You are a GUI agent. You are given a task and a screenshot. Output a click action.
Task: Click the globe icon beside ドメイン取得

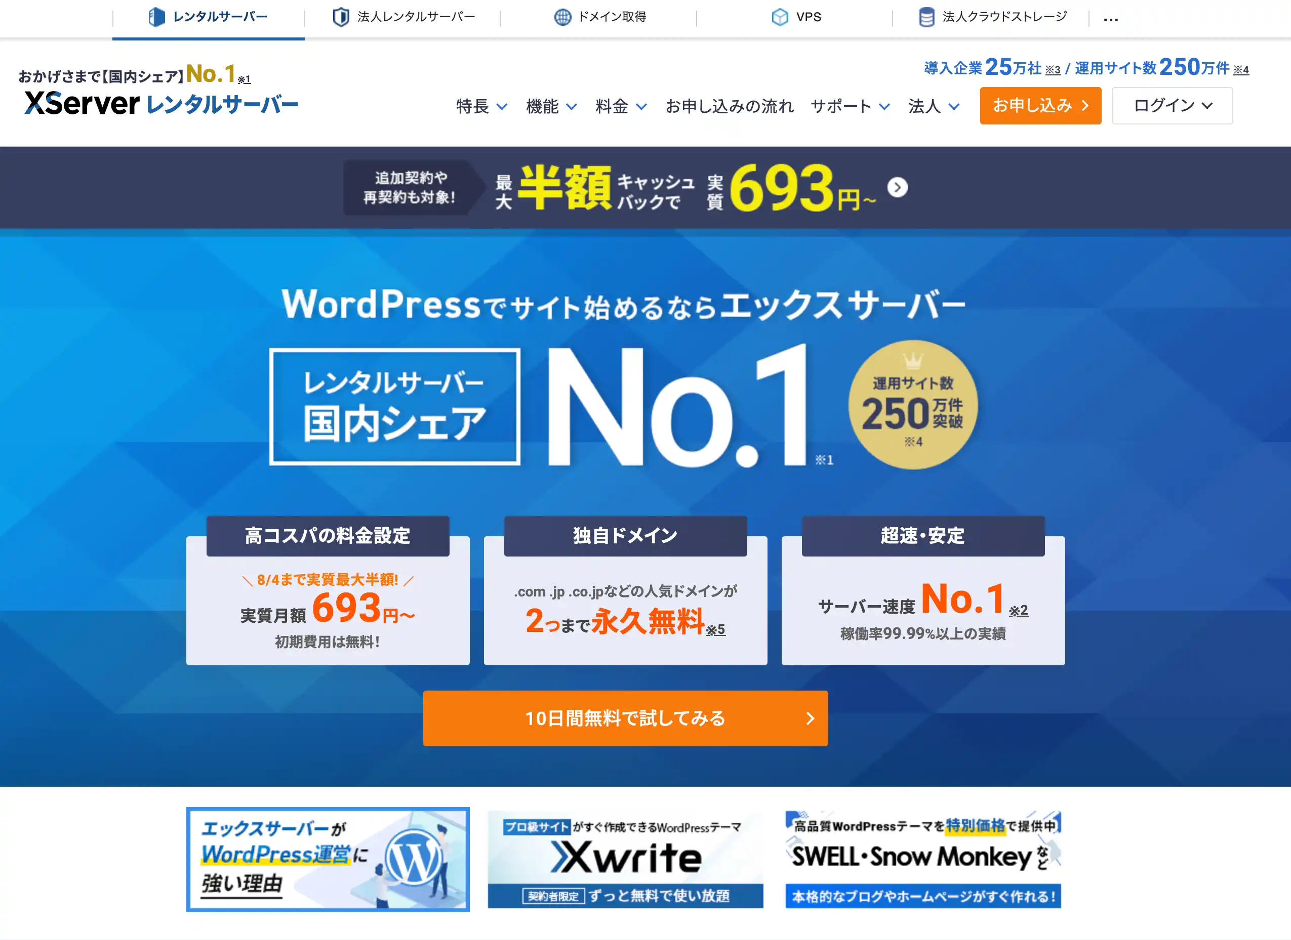[562, 17]
